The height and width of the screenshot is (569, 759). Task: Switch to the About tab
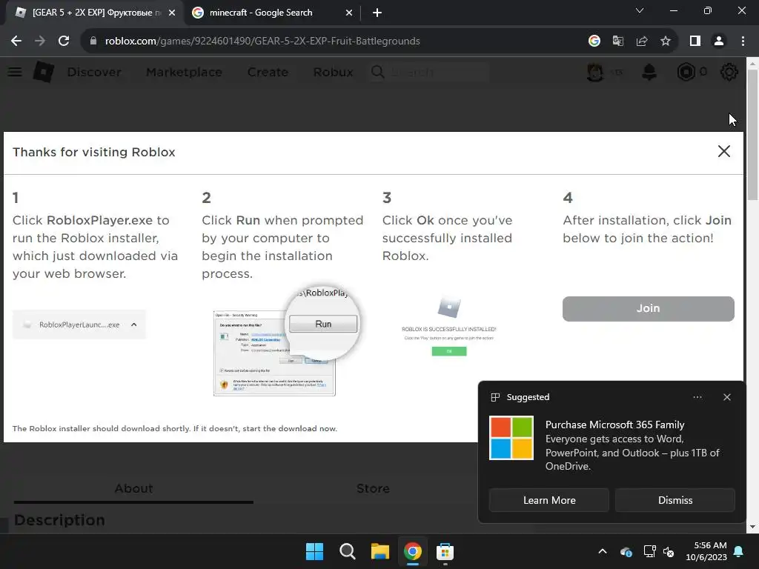(133, 489)
